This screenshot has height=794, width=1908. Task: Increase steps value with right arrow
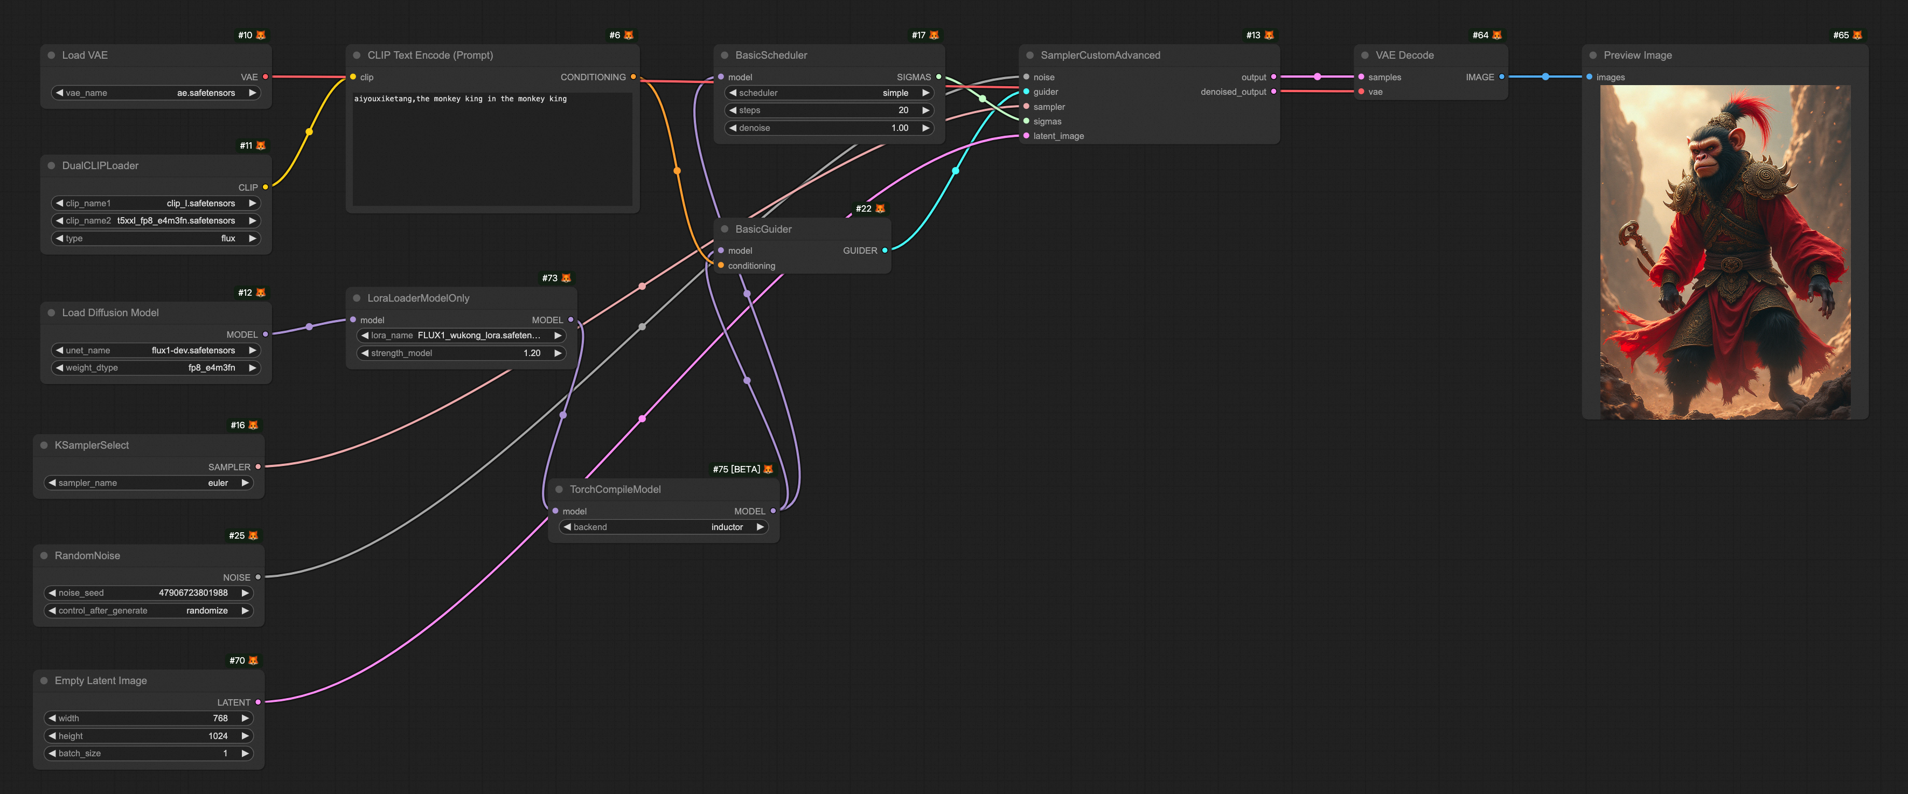[x=925, y=110]
